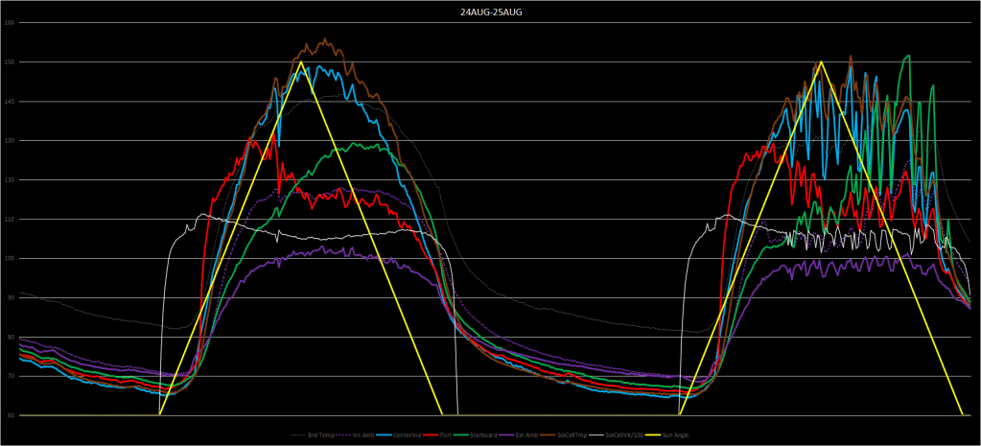
Task: Click the 160 label on vertical axis
Action: pyautogui.click(x=10, y=22)
